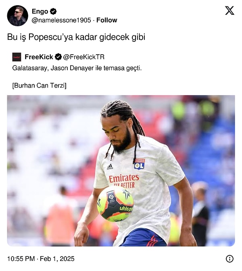The image size is (242, 271).
Task: Open the @namelessone1905 handle
Action: [x=61, y=20]
